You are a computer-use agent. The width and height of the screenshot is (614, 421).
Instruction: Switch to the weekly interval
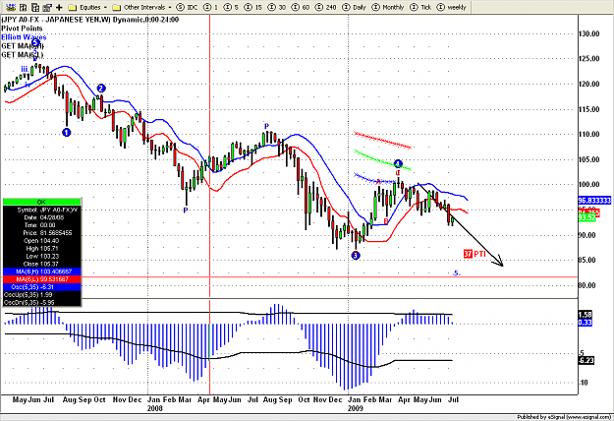coord(452,7)
